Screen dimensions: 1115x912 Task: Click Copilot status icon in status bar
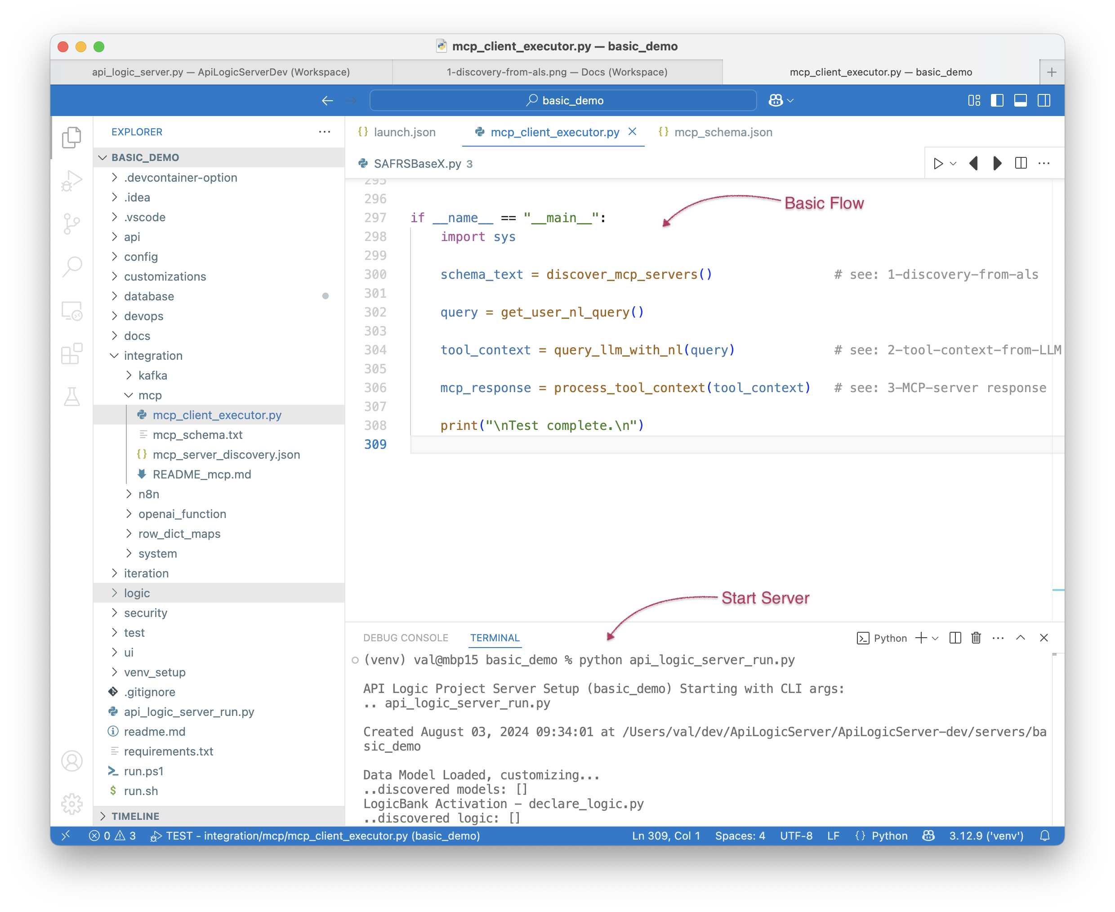928,836
